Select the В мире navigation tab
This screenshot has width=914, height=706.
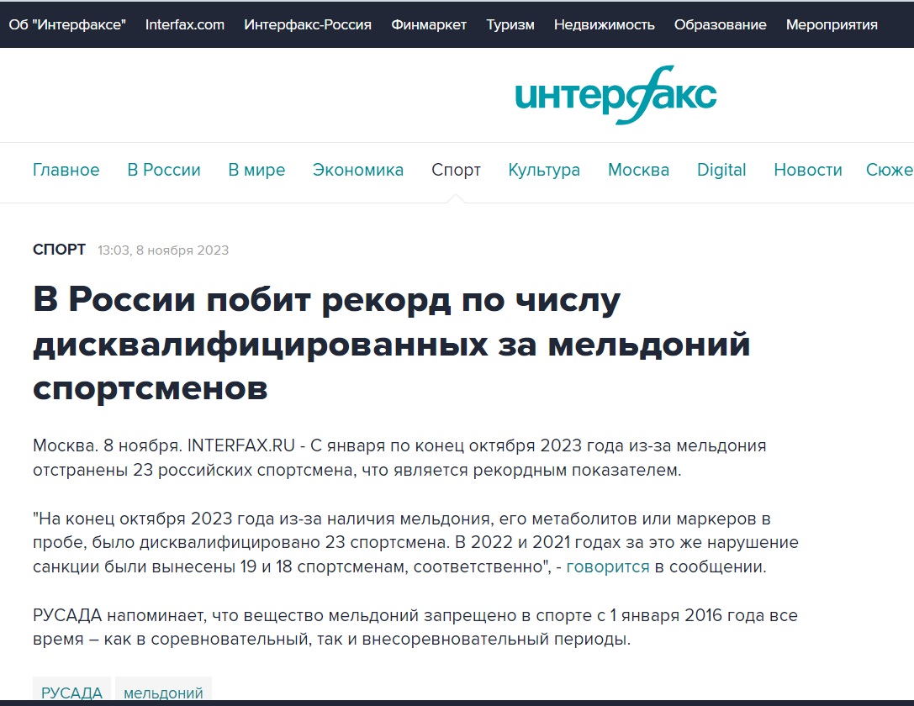click(x=256, y=170)
